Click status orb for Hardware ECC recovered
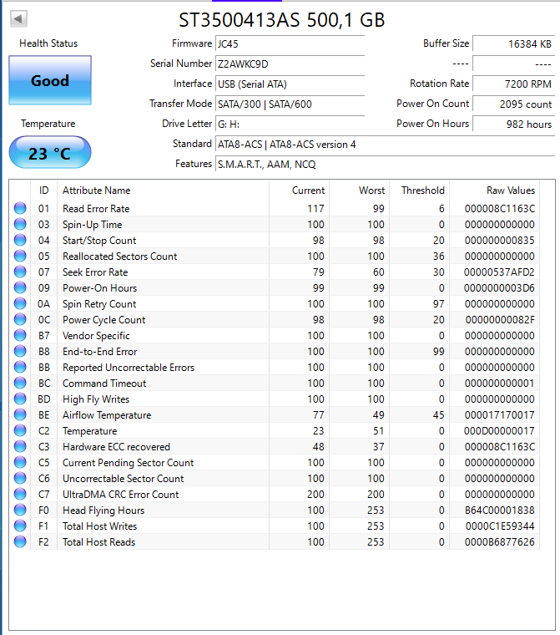 pyautogui.click(x=20, y=447)
